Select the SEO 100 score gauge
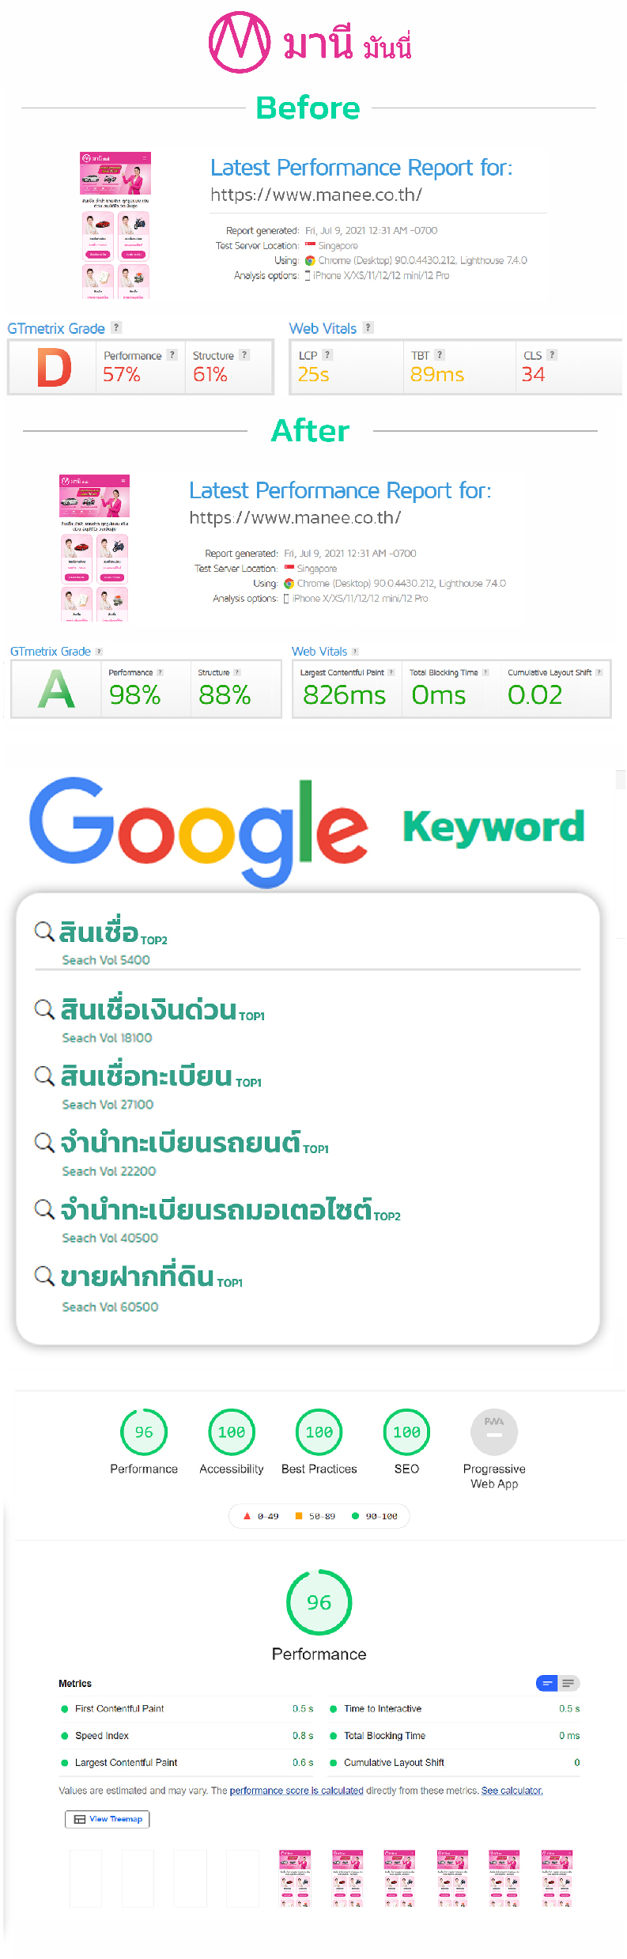This screenshot has height=1959, width=627. pos(406,1432)
